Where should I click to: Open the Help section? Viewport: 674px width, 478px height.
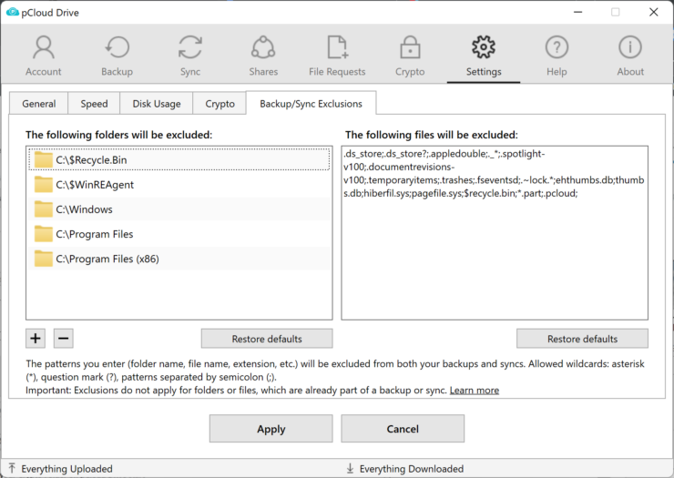557,56
